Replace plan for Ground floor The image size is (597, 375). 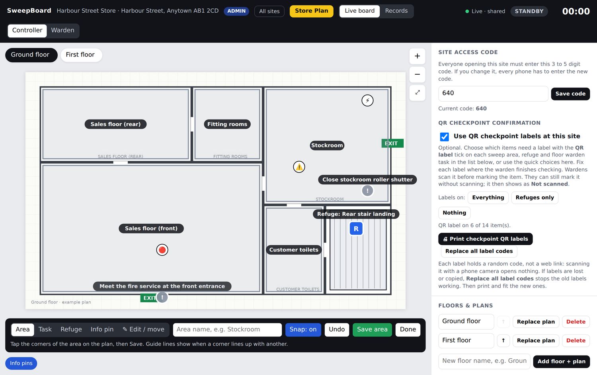pyautogui.click(x=536, y=322)
